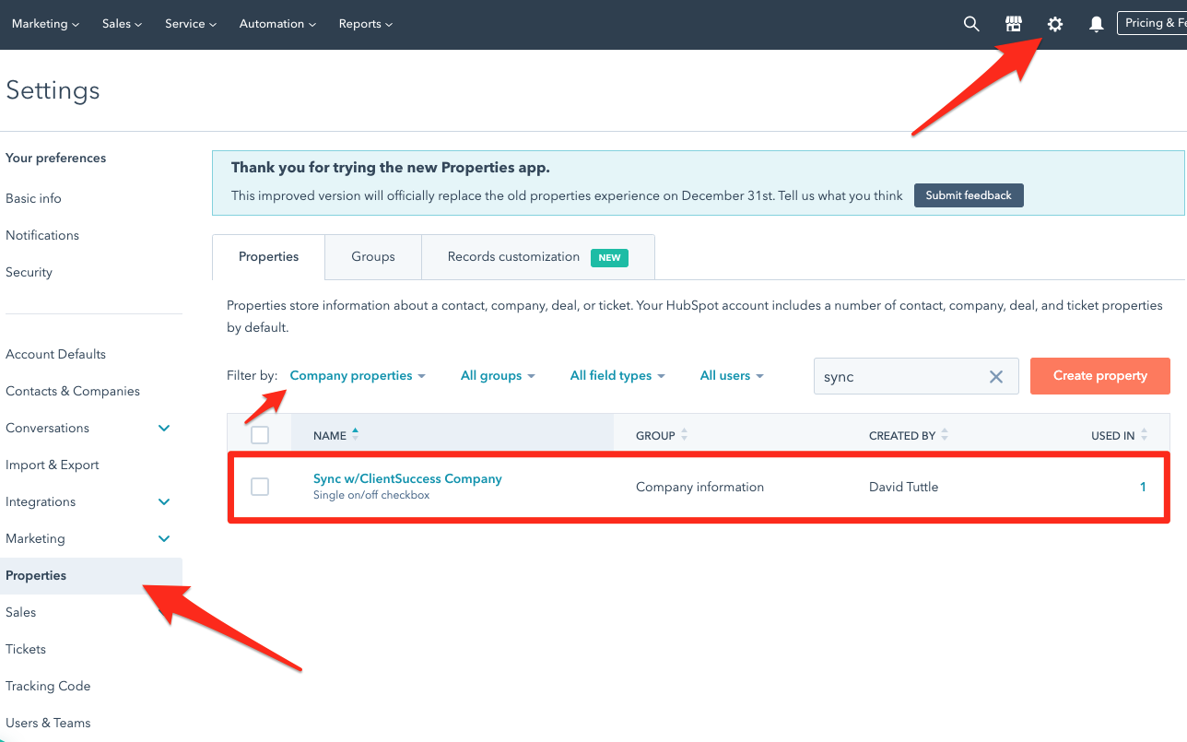The image size is (1187, 742).
Task: Sort table by the Created By column arrows
Action: [945, 435]
